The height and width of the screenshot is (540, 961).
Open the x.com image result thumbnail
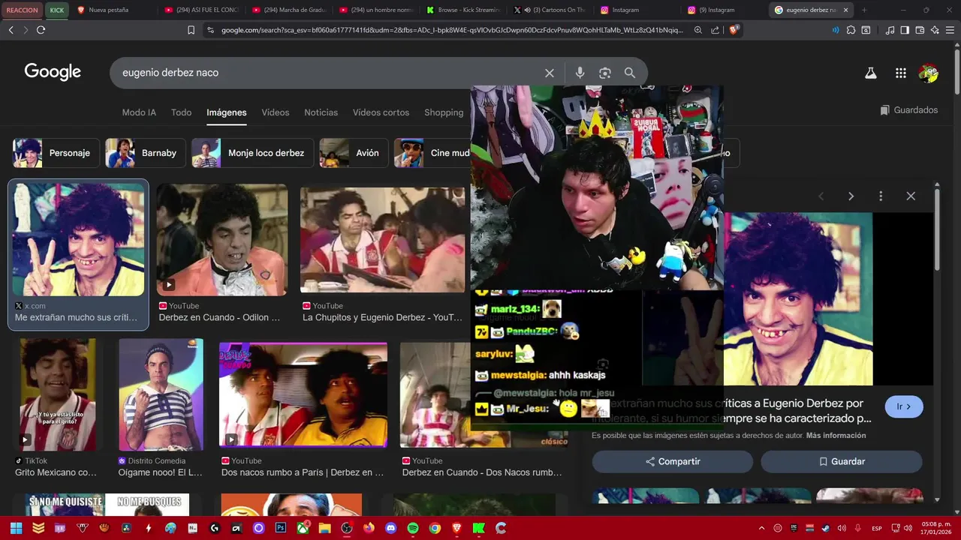tap(78, 240)
